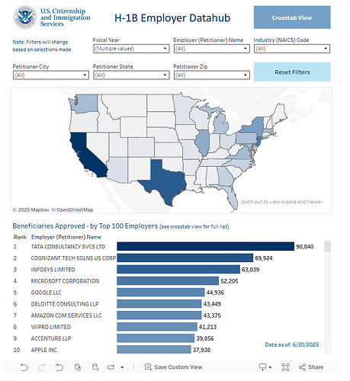This screenshot has width=350, height=381.
Task: Click the WIPRO LIMITED employer name
Action: 50,327
